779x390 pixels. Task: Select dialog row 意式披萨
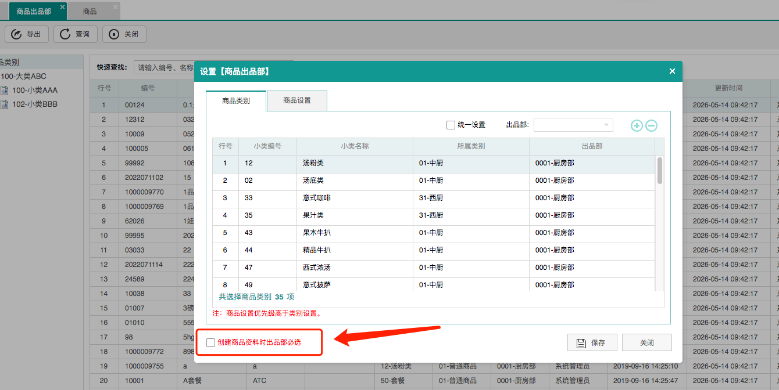(434, 284)
